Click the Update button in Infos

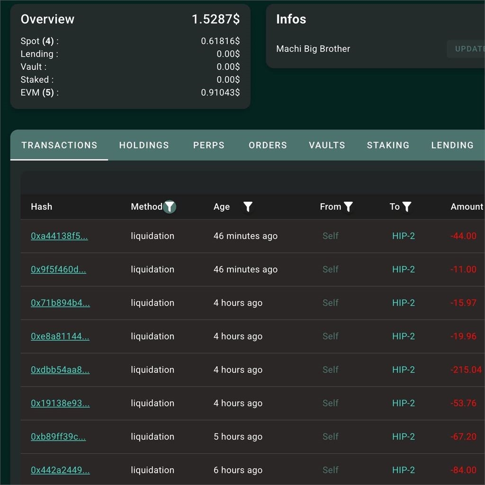(466, 49)
